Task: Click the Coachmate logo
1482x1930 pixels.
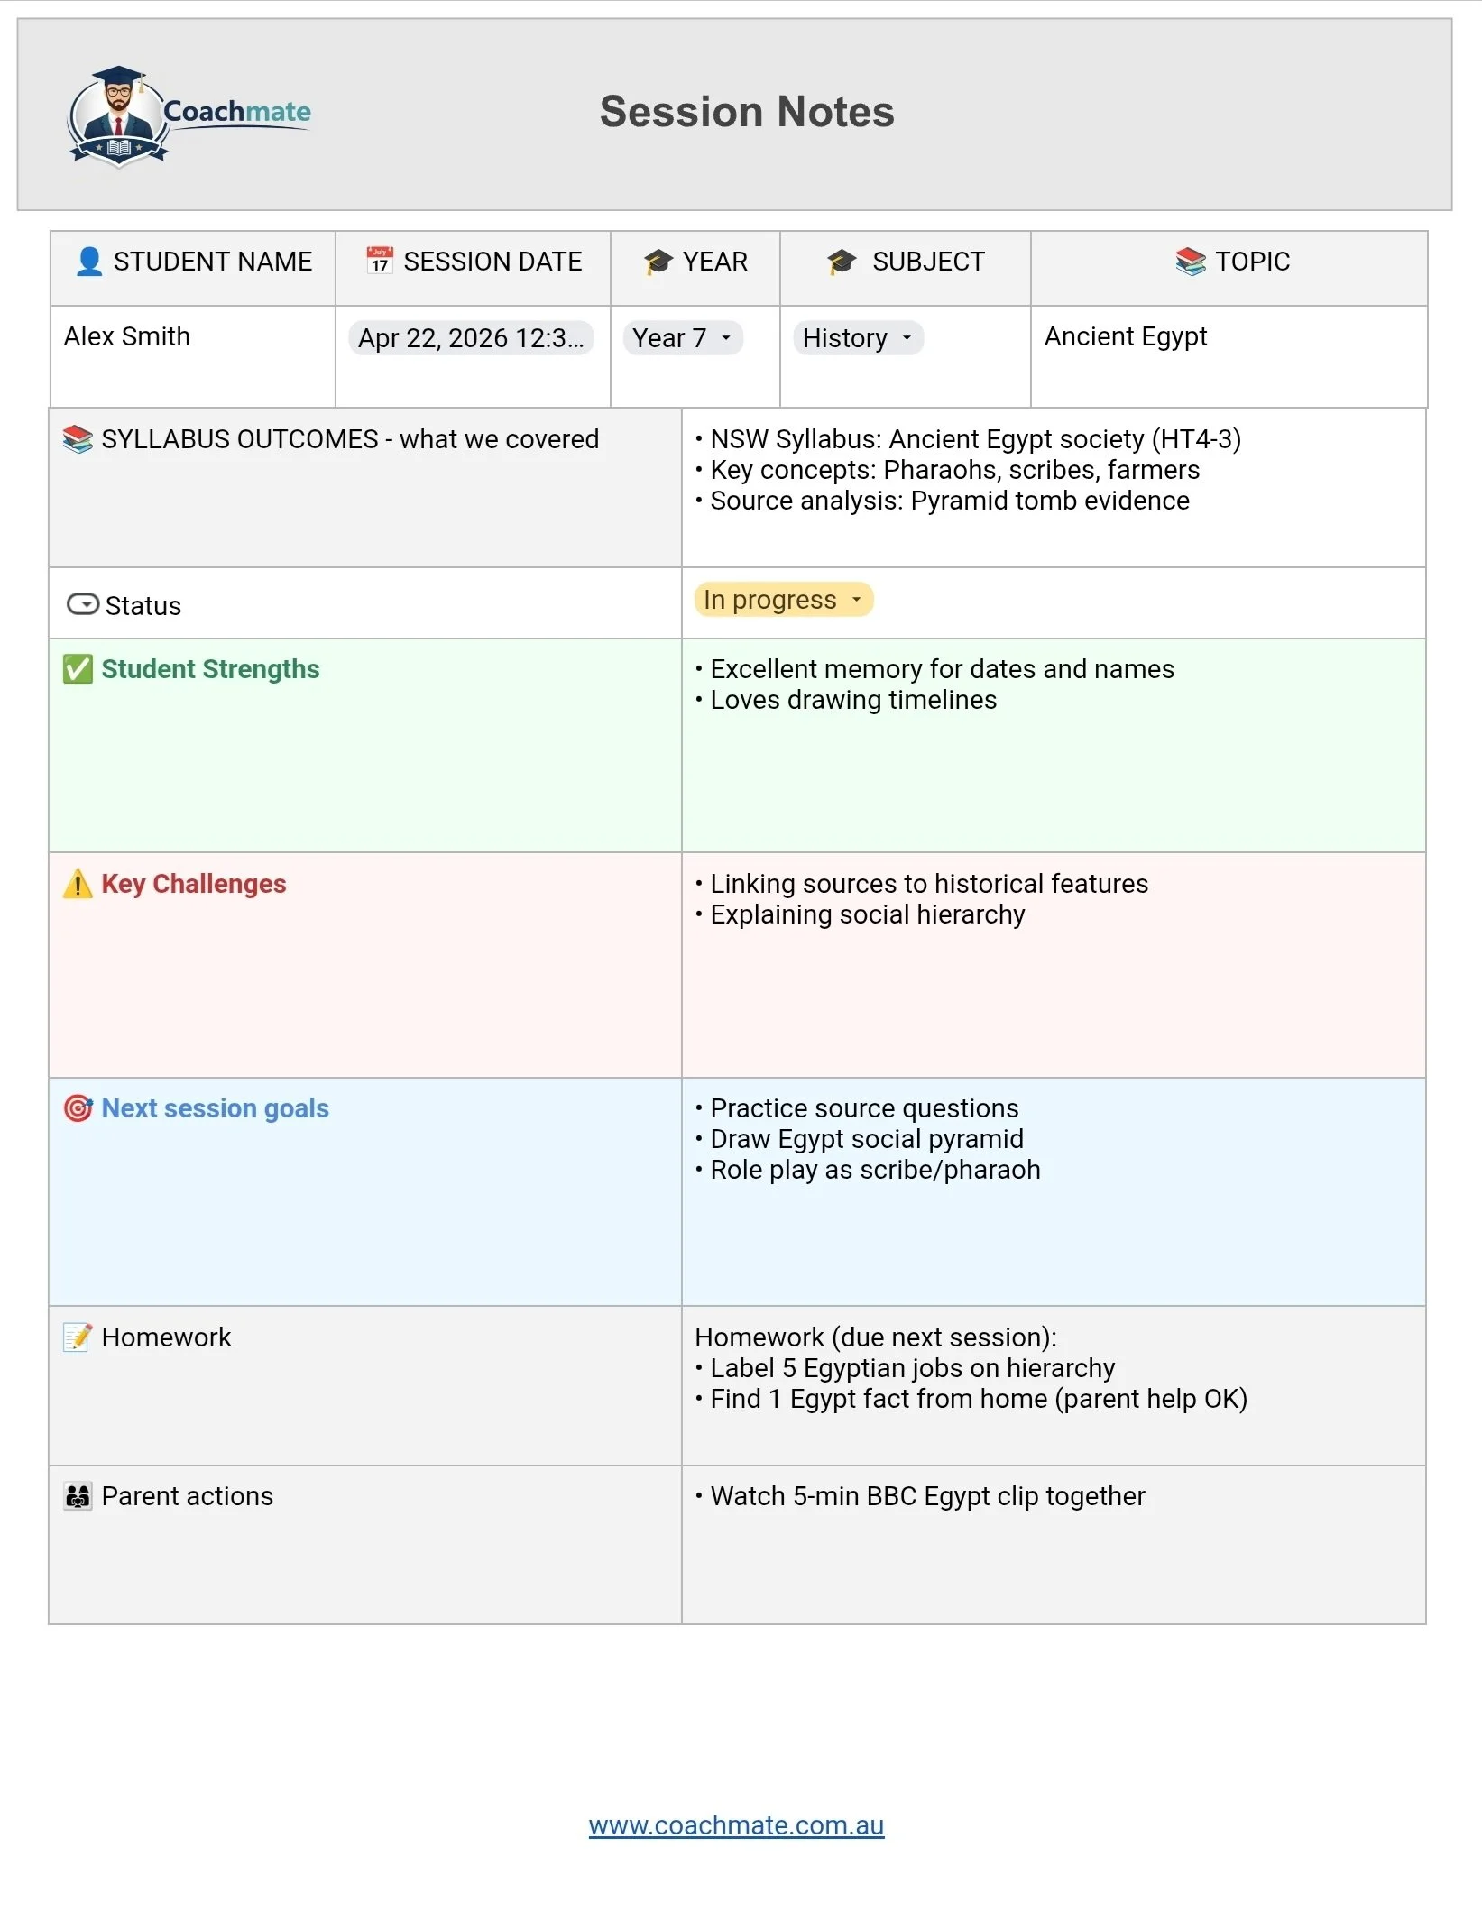Action: (x=189, y=116)
